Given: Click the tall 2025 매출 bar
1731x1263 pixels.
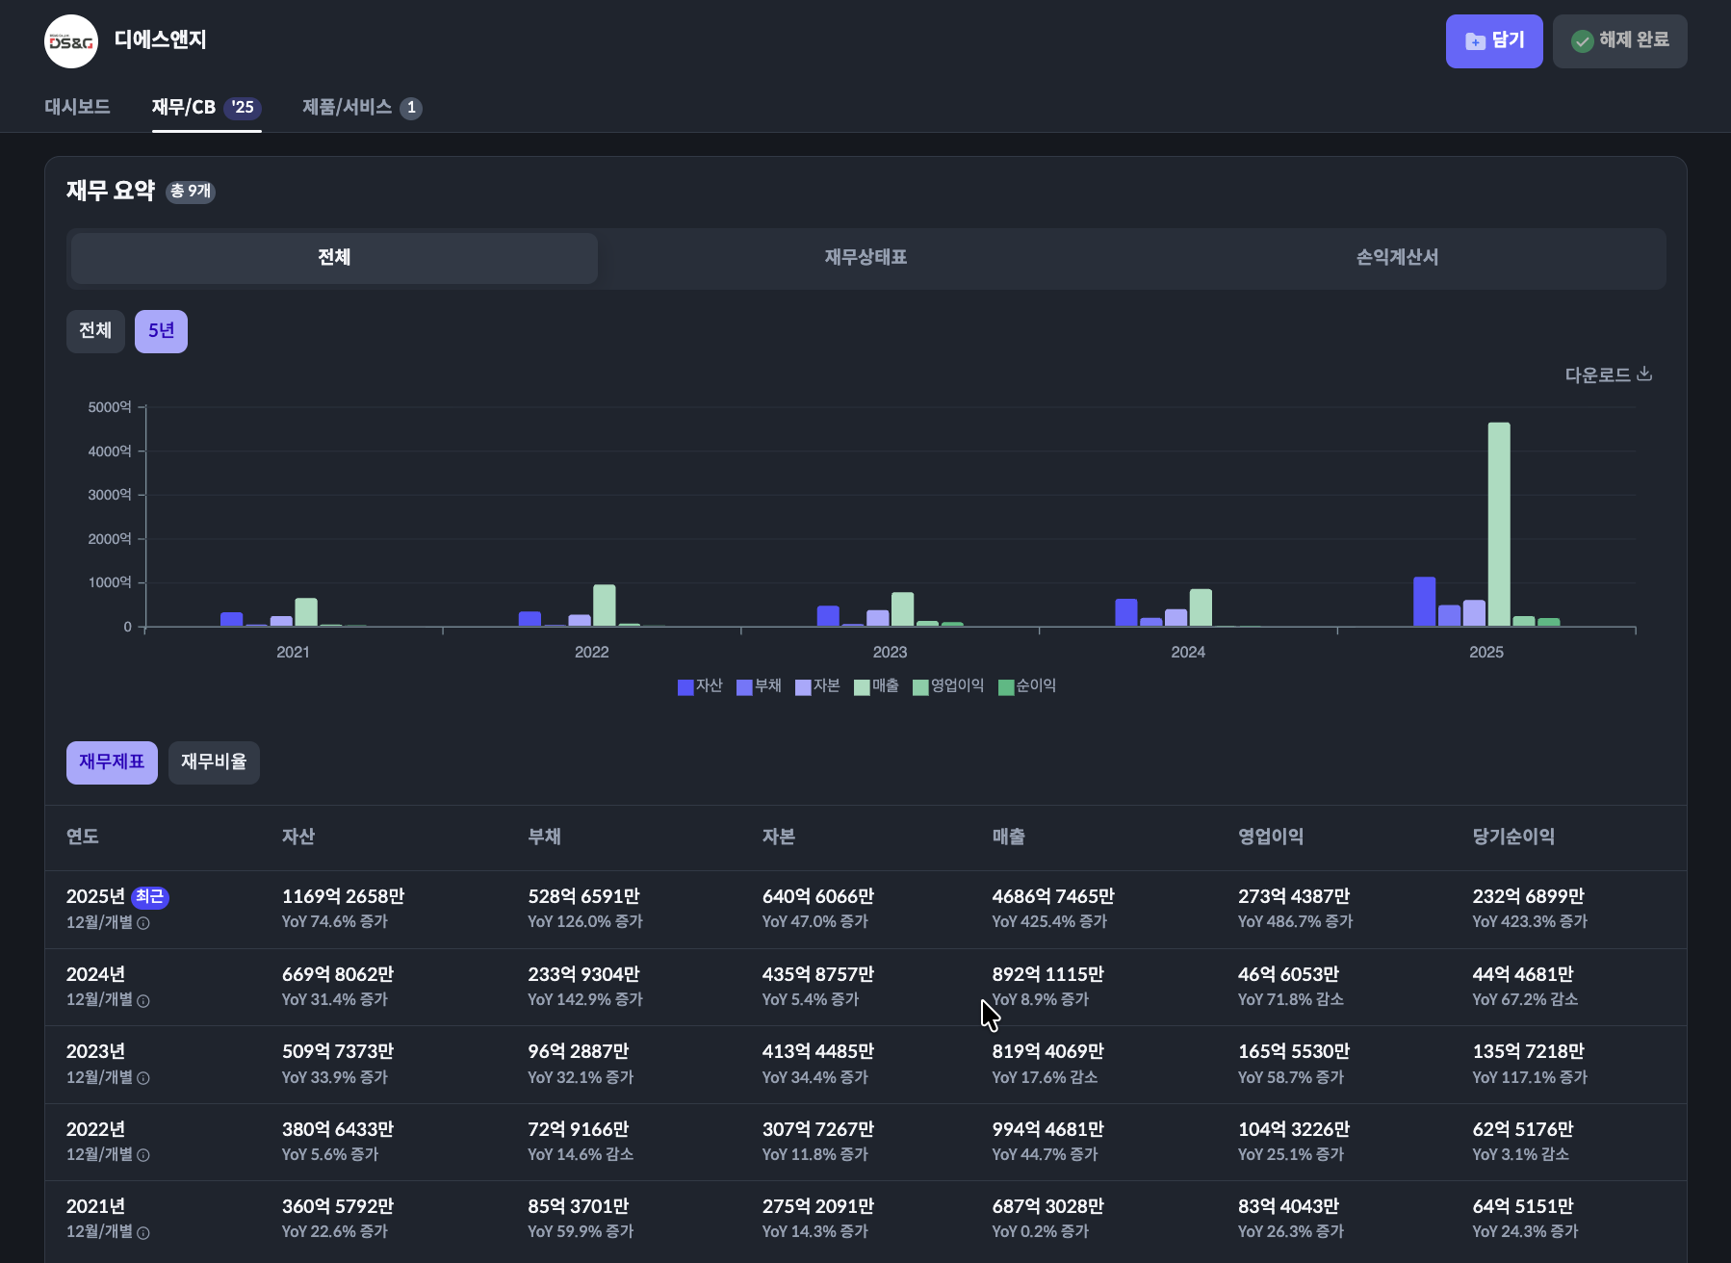Looking at the screenshot, I should (x=1499, y=525).
